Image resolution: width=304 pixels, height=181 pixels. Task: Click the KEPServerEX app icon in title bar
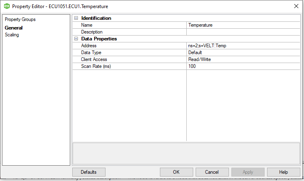click(x=7, y=6)
